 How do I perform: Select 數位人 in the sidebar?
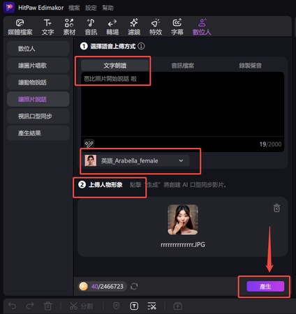point(38,49)
